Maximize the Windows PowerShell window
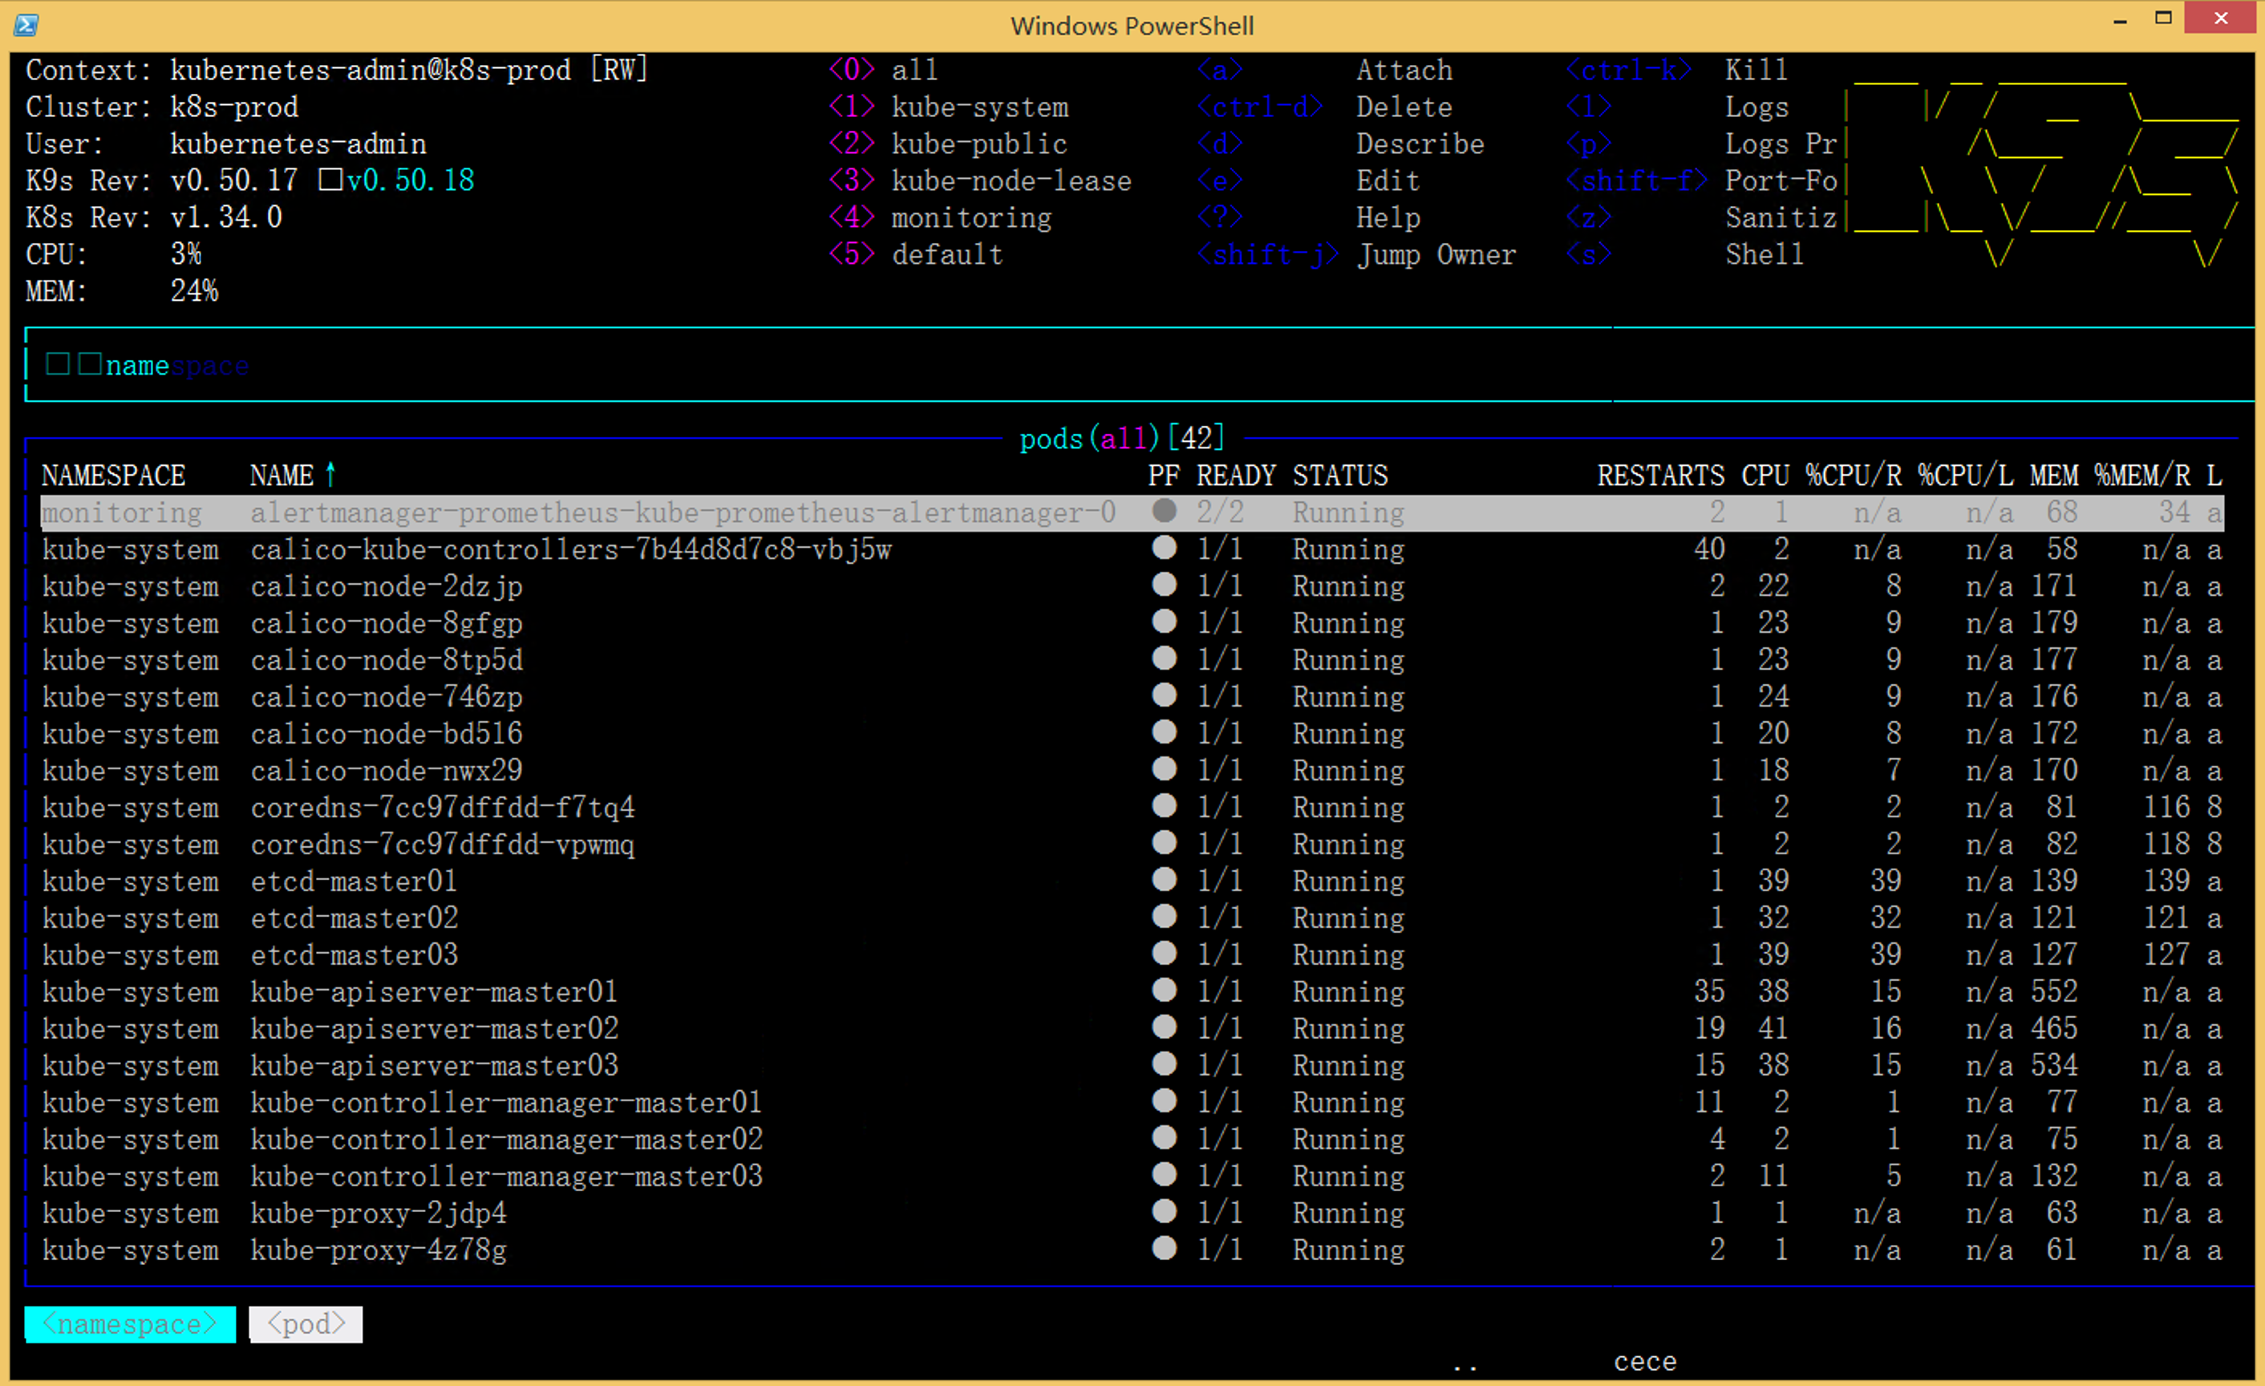The width and height of the screenshot is (2265, 1386). pos(2163,18)
